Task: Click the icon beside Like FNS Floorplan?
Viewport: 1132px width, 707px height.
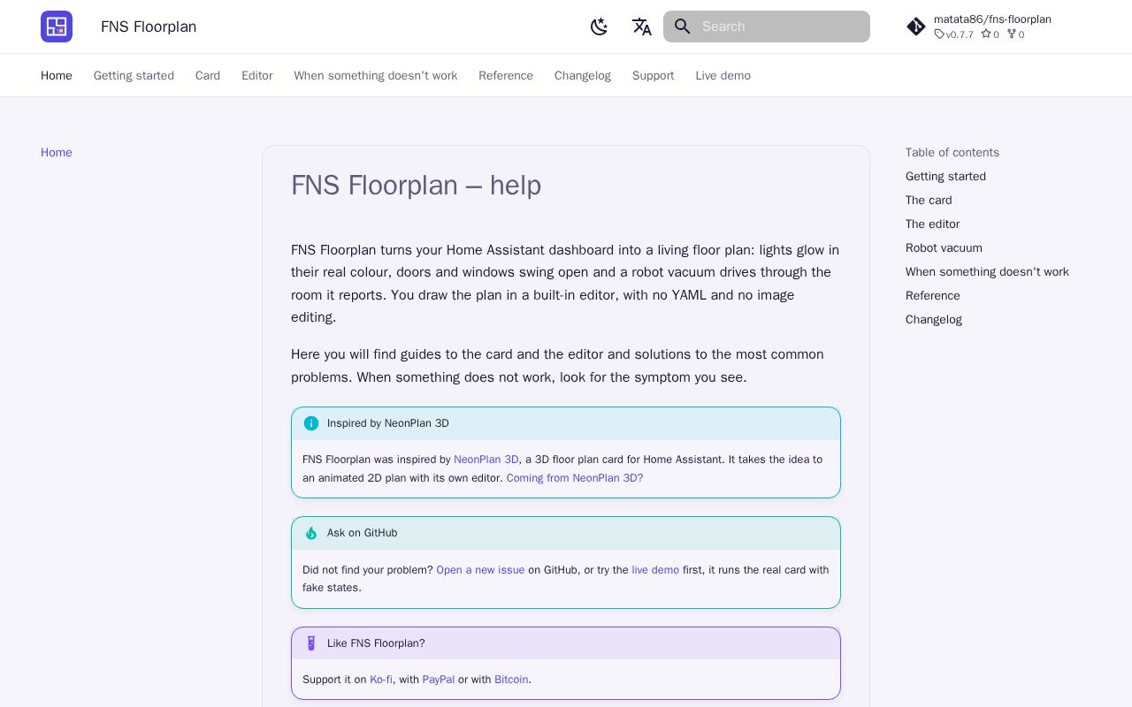Action: [x=311, y=643]
